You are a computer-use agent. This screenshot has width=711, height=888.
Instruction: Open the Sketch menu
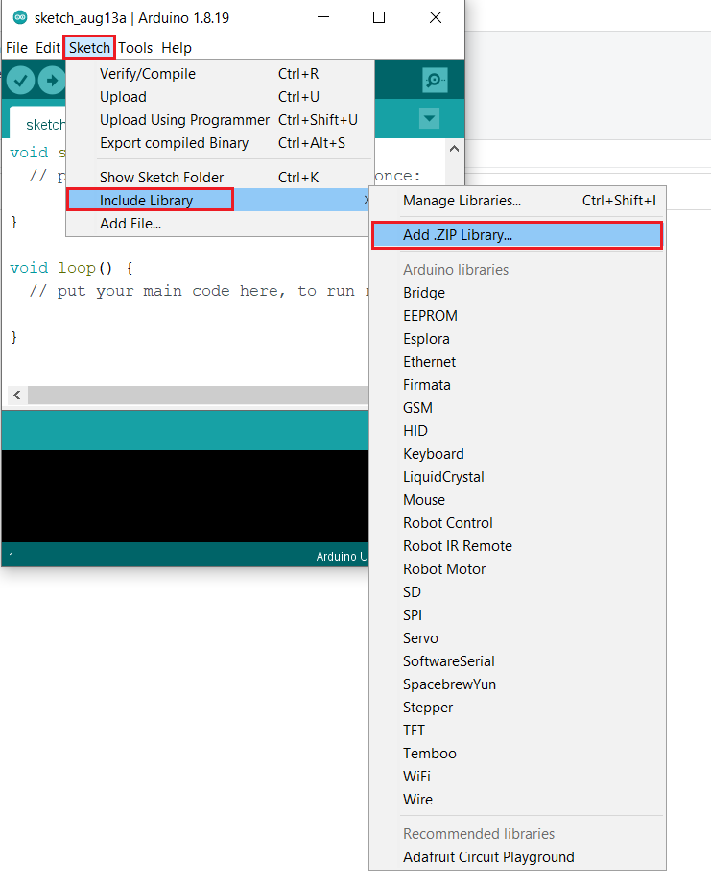89,48
